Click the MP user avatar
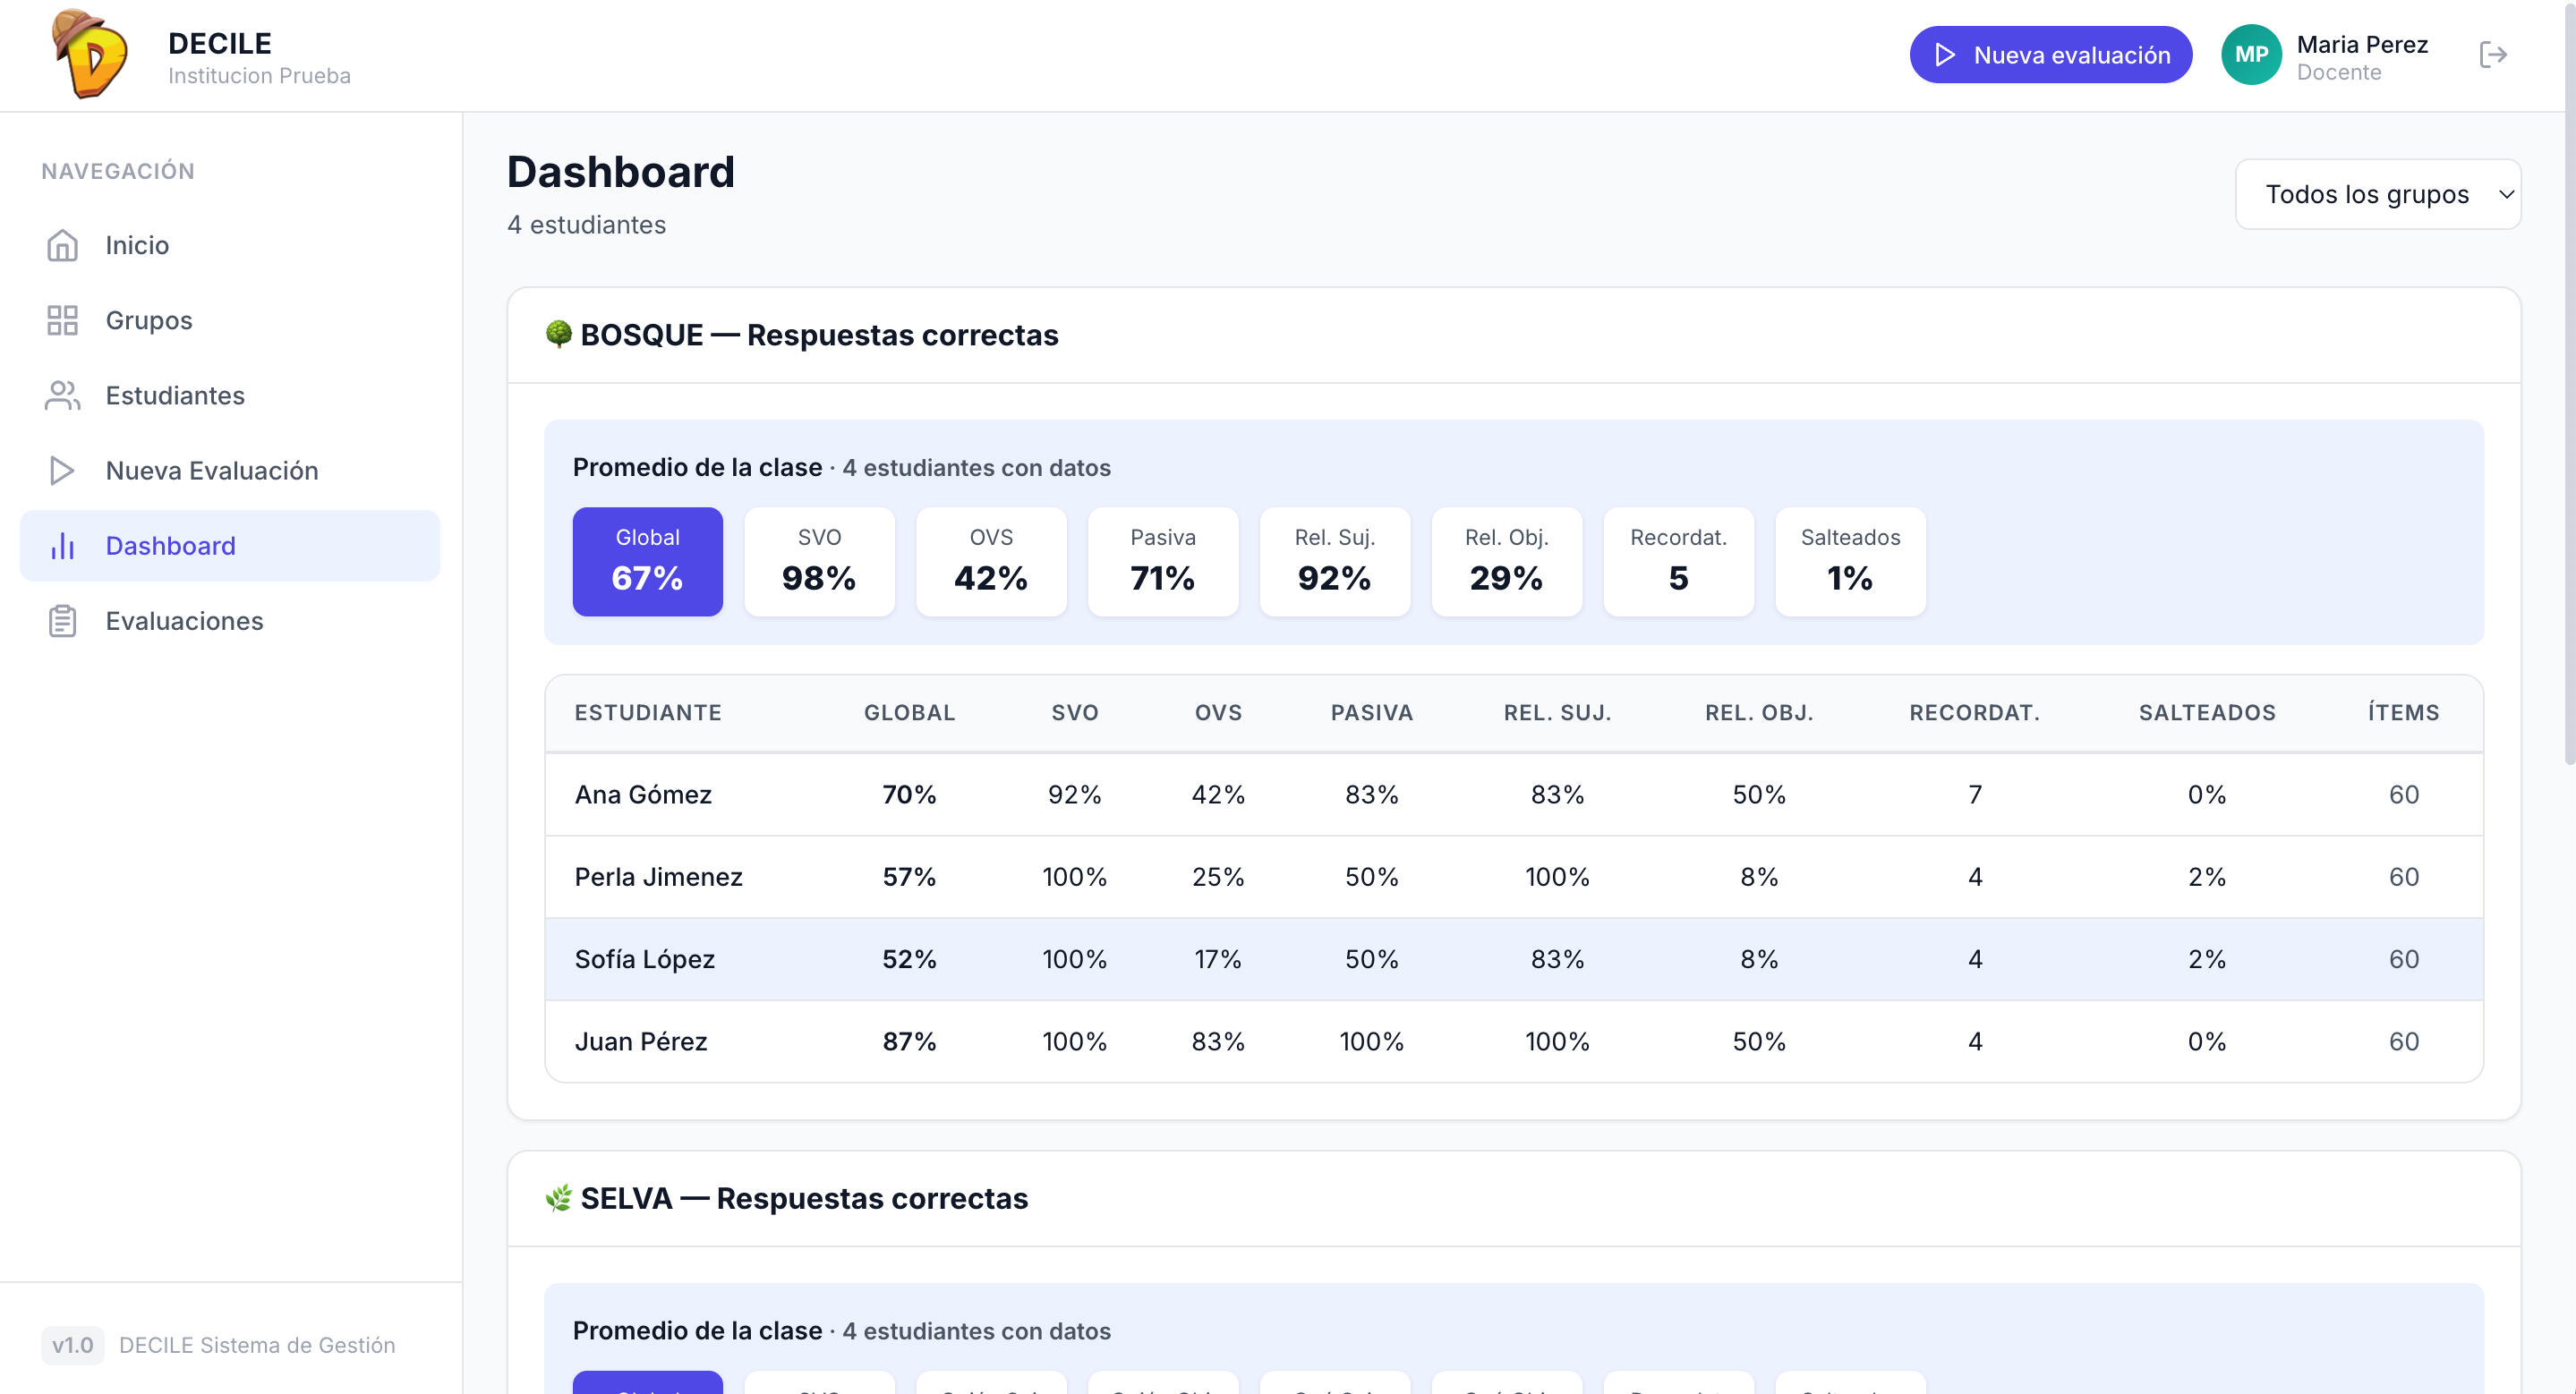 click(x=2251, y=55)
